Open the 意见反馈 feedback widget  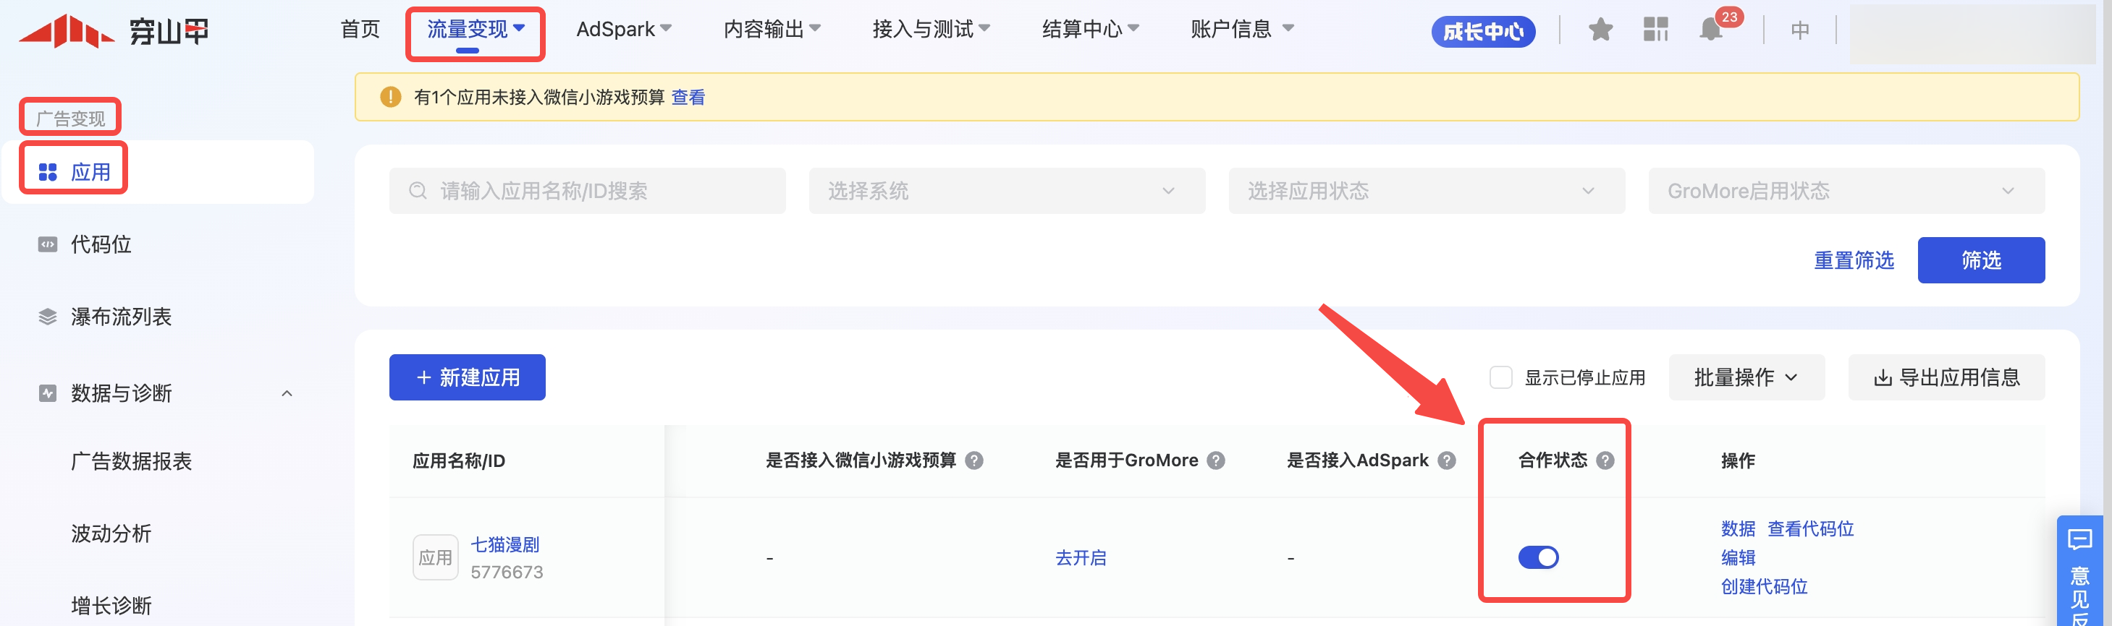(x=2080, y=573)
